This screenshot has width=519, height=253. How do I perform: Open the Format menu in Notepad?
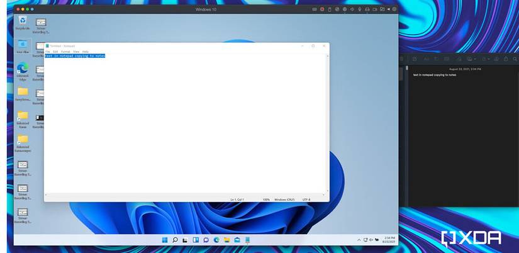tap(65, 52)
